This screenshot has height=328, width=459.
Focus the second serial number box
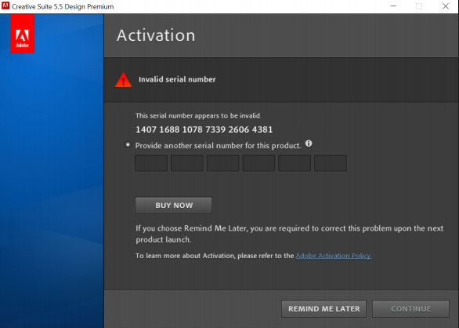tap(187, 163)
